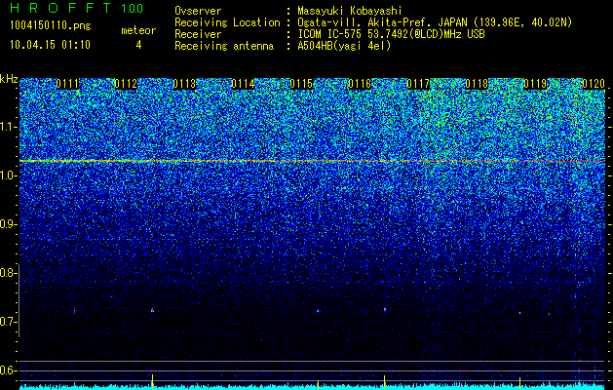Click the 'meteor' count label
The height and width of the screenshot is (390, 613).
coord(138,30)
